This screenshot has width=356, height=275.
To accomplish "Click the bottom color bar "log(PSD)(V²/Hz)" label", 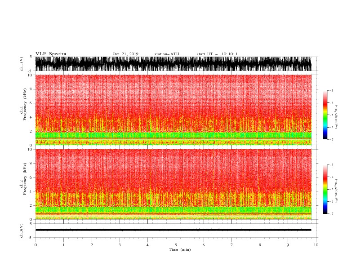I will point(337,191).
